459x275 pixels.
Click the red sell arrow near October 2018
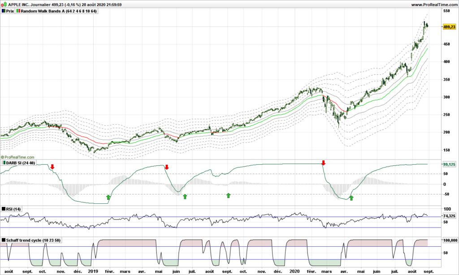click(x=52, y=167)
